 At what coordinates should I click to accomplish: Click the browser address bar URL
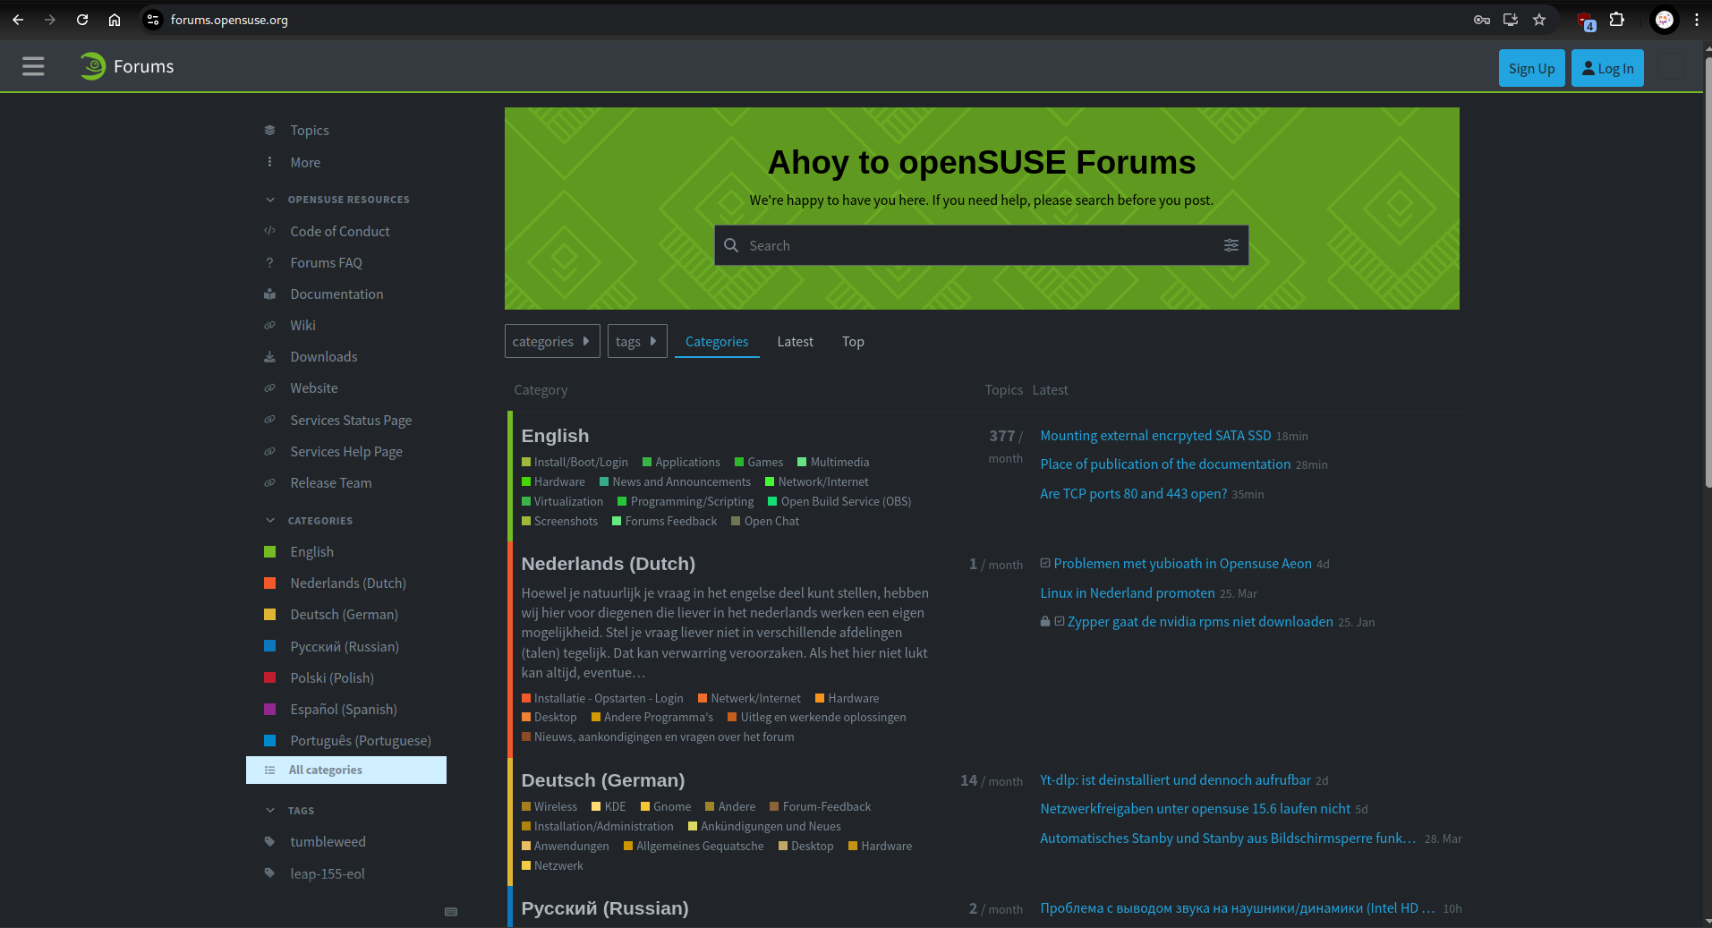pos(229,20)
